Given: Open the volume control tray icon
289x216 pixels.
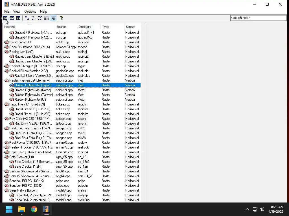Looking at the screenshot, I should pos(262,209).
